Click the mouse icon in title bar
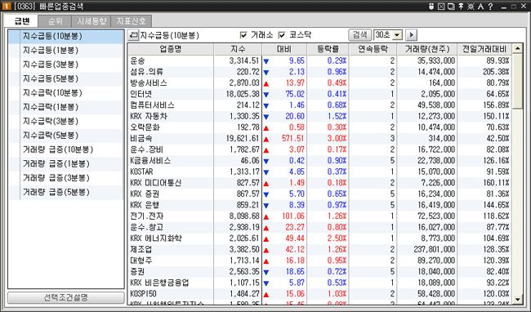Image resolution: width=531 pixels, height=312 pixels. point(431,7)
